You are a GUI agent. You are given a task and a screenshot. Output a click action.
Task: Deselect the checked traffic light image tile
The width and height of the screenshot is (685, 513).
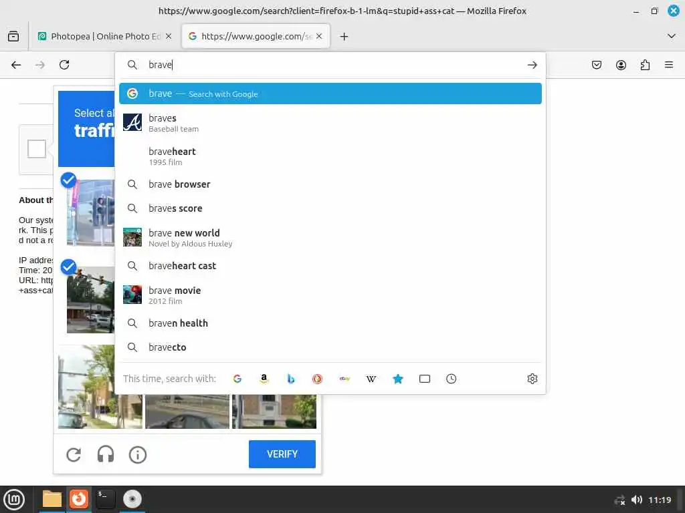click(x=90, y=212)
